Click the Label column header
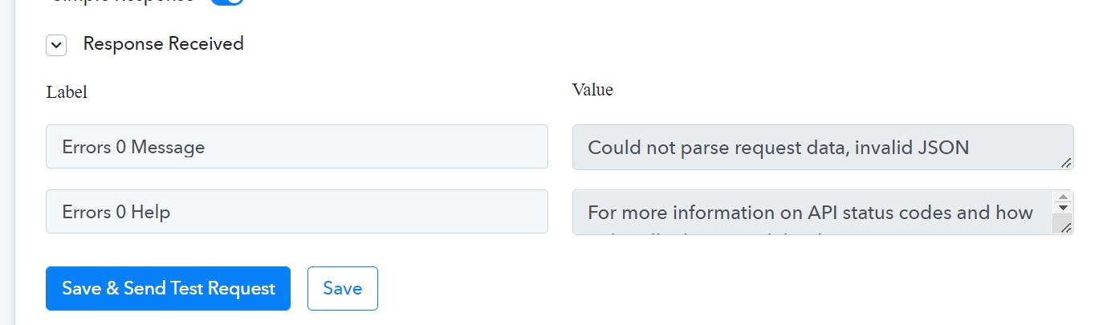Screen dimensions: 1103x325 67,92
